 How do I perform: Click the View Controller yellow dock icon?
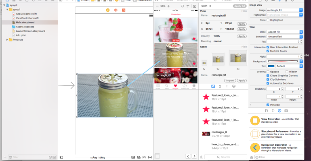pos(108,10)
